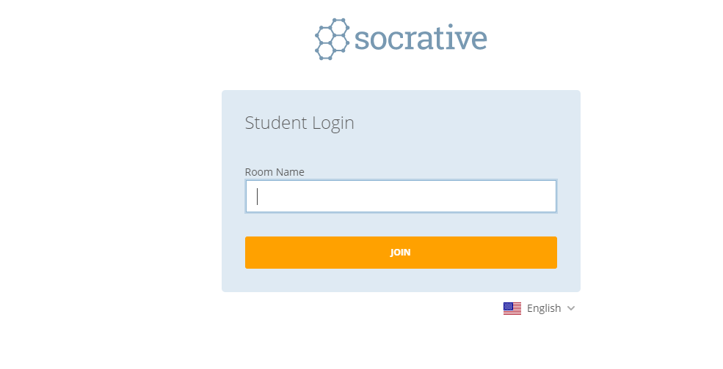
Task: Click the right end of Room Name field
Action: click(547, 196)
